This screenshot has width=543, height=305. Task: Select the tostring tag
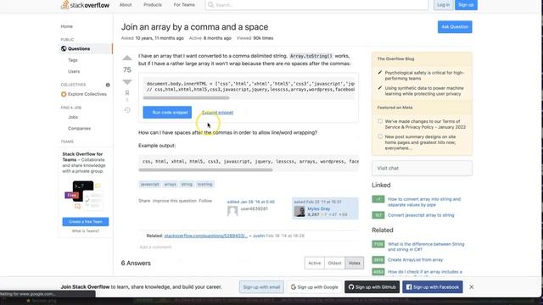click(x=204, y=185)
